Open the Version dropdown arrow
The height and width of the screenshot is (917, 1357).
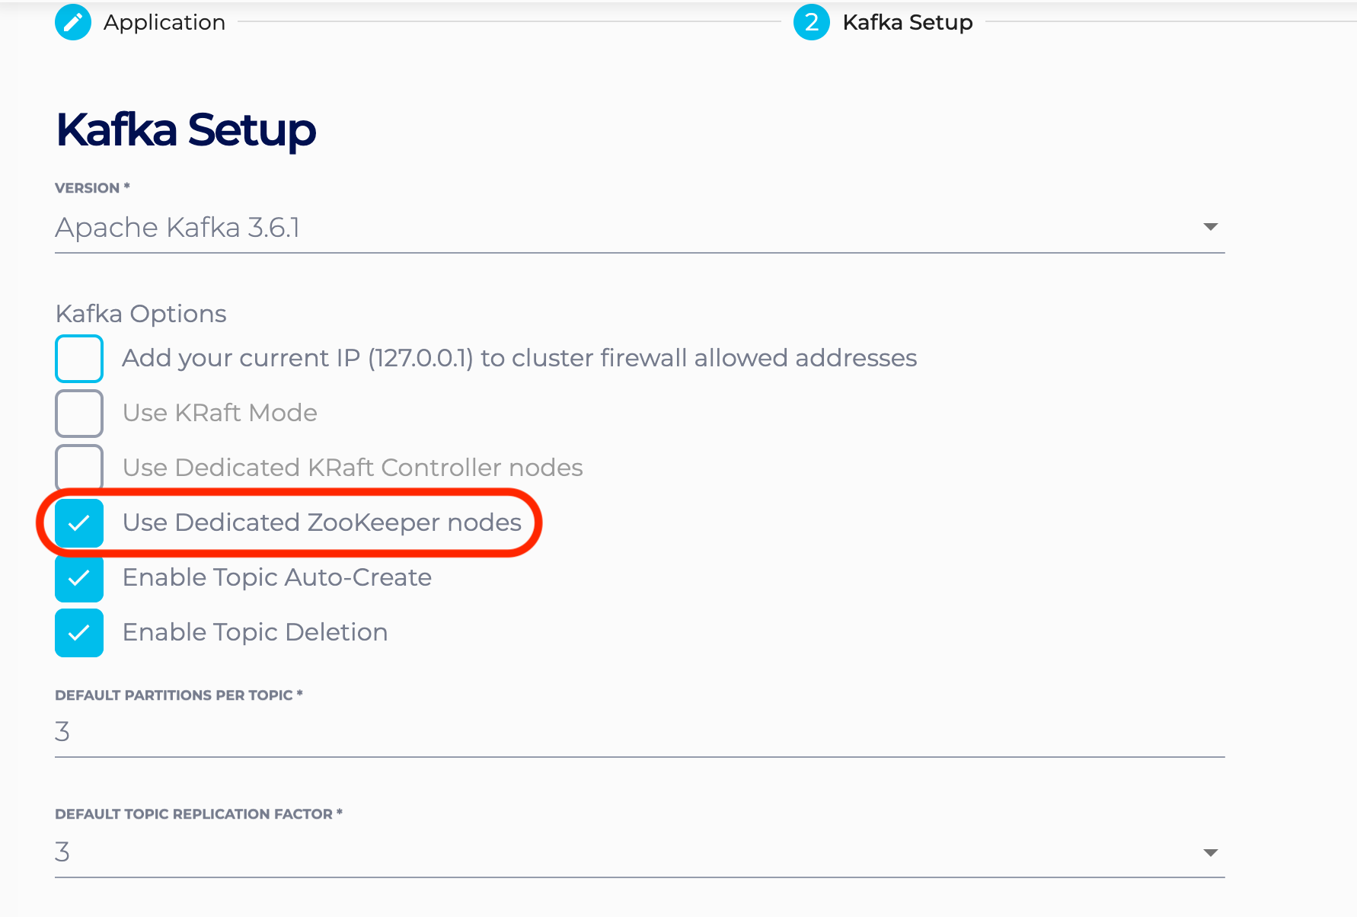(x=1210, y=227)
